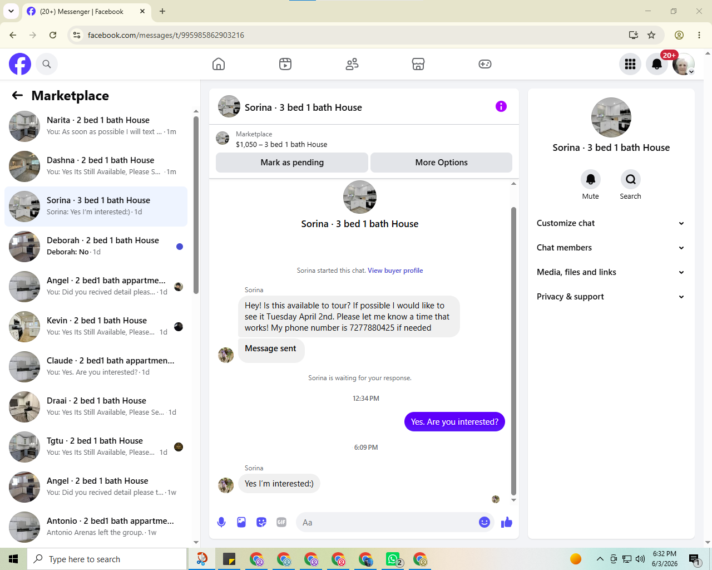Click the Windows taskbar search box
712x570 pixels.
tap(107, 559)
